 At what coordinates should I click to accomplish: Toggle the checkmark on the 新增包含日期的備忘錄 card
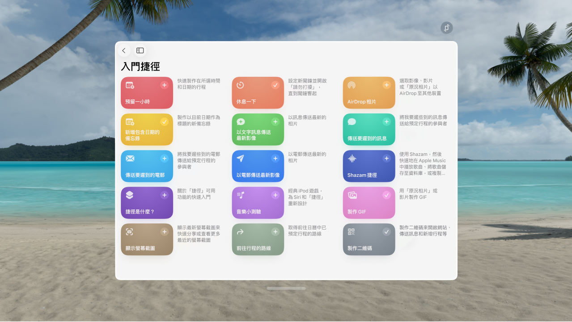click(164, 121)
